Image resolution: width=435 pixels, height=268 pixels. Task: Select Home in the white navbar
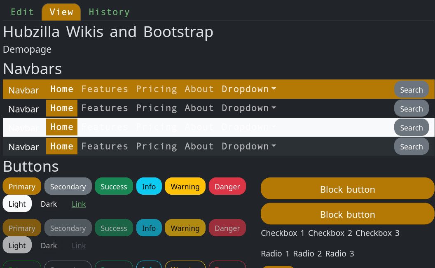pyautogui.click(x=62, y=127)
